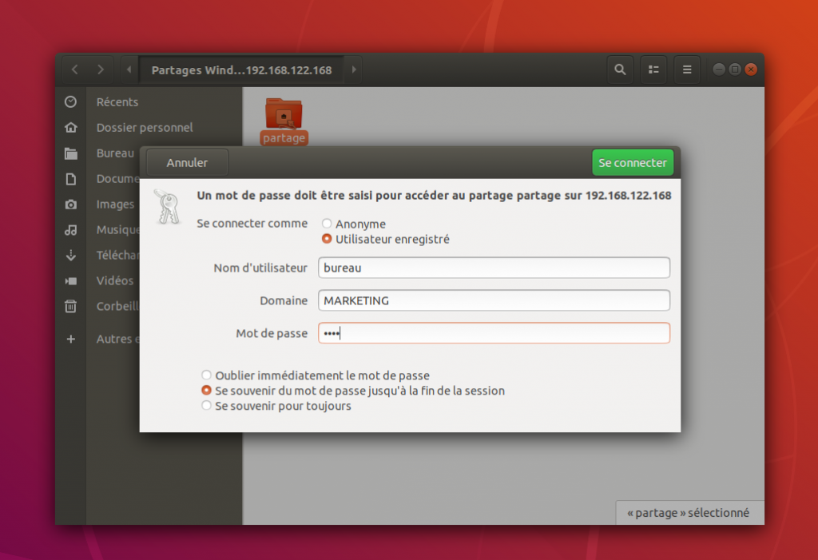This screenshot has height=560, width=818.
Task: Click the forward arrow navigation icon
Action: 101,70
